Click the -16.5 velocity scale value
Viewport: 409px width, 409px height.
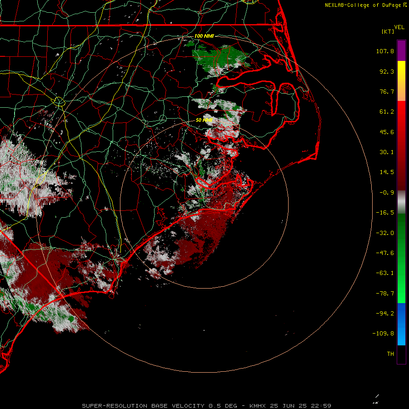coord(385,213)
